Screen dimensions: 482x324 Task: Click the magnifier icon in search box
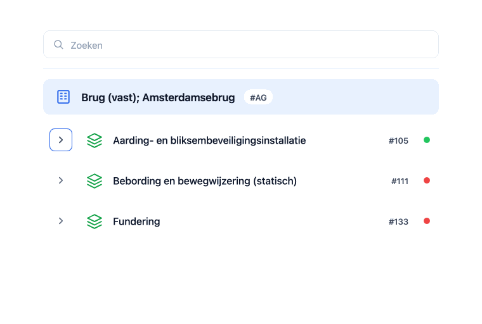[x=58, y=44]
